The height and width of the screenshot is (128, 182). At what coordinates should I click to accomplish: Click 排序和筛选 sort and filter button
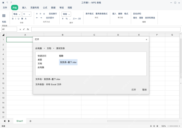pos(150,18)
